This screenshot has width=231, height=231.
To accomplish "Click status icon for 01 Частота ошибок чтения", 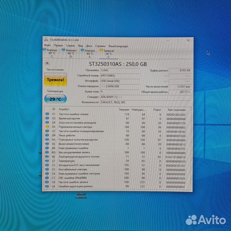I will click(47, 114).
